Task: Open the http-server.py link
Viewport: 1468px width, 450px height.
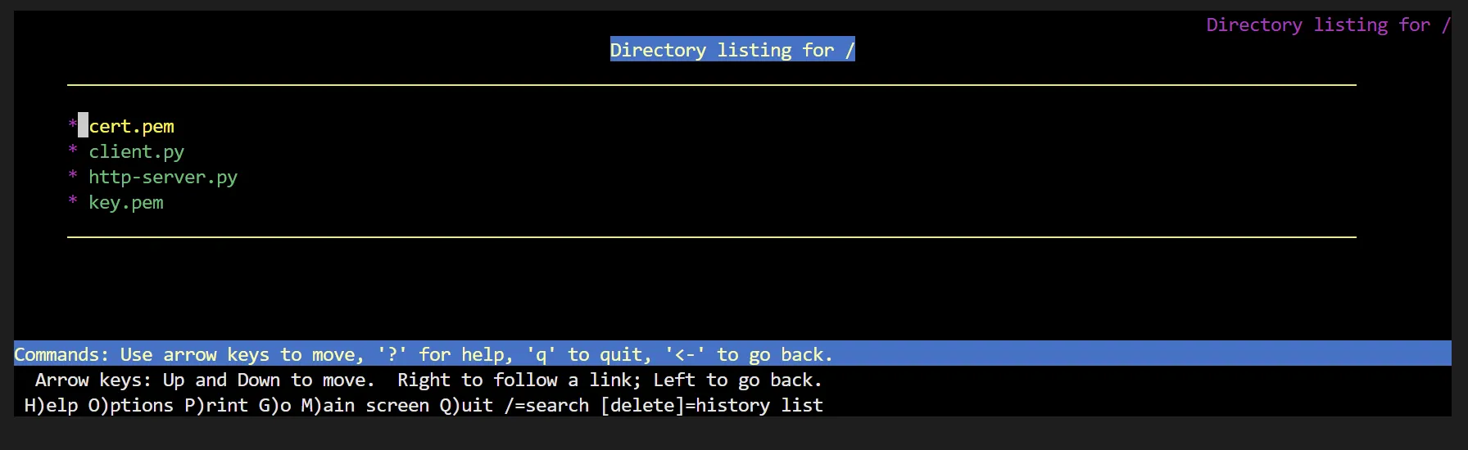Action: coord(163,178)
